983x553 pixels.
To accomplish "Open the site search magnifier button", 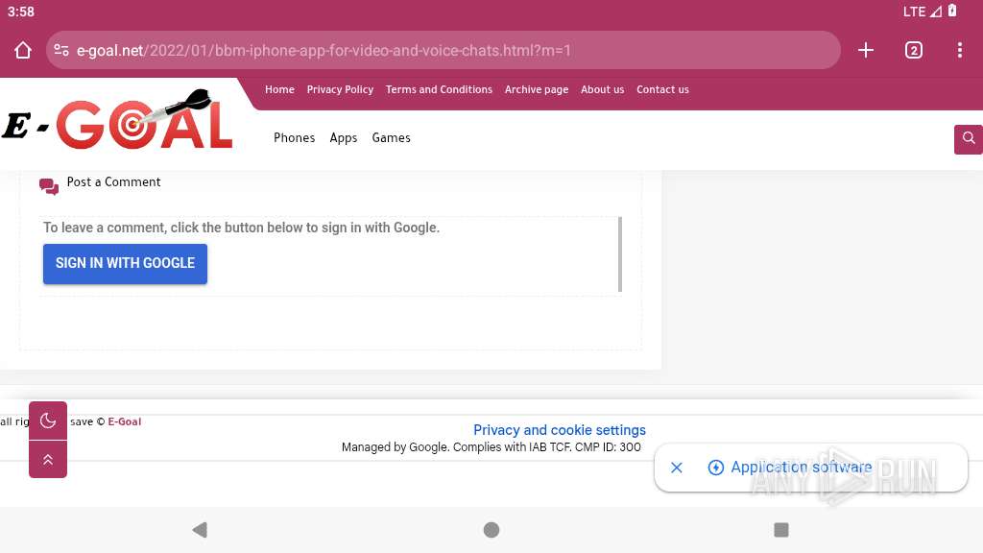I will (x=969, y=138).
